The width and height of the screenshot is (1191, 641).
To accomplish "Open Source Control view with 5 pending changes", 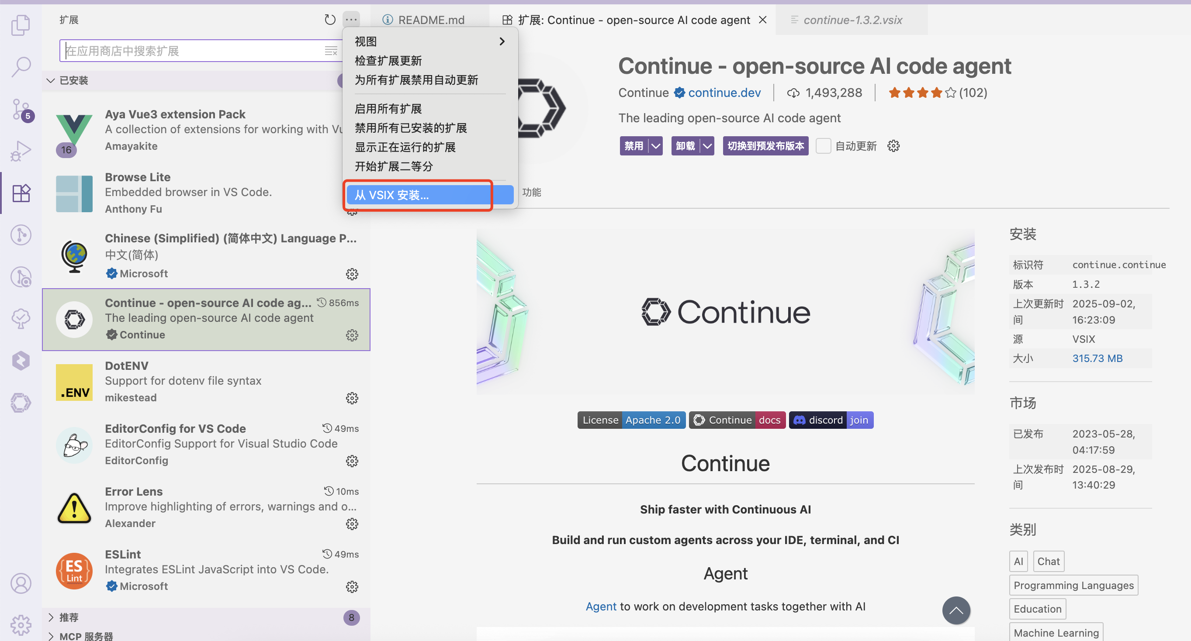I will [21, 109].
